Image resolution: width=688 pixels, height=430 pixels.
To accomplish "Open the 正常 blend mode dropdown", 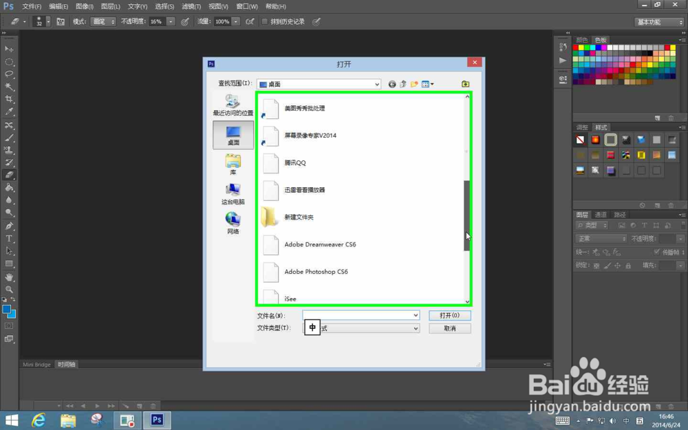I will pos(600,238).
